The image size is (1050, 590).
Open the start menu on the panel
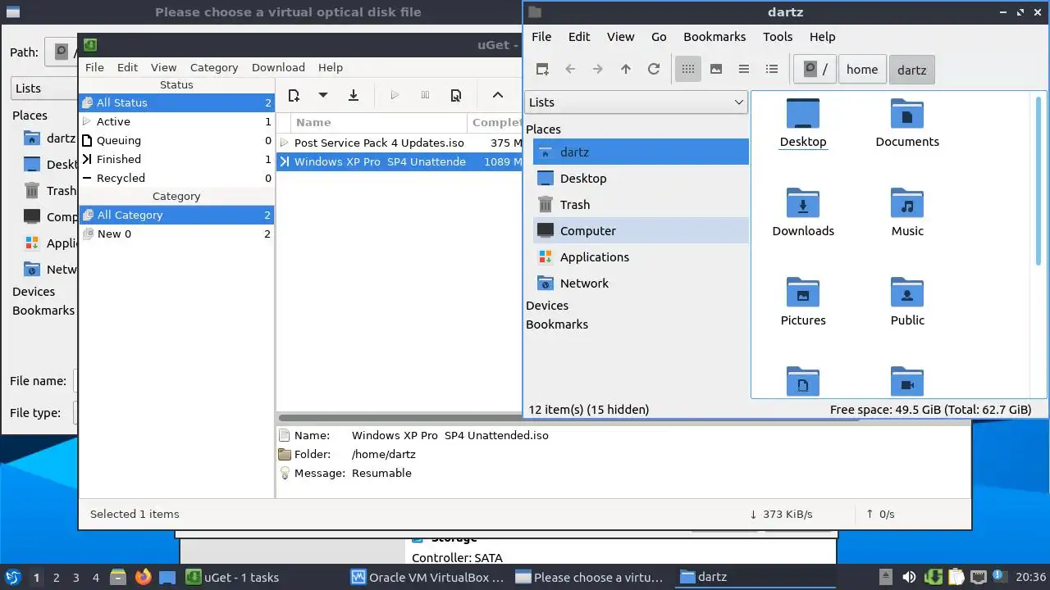[x=13, y=577]
